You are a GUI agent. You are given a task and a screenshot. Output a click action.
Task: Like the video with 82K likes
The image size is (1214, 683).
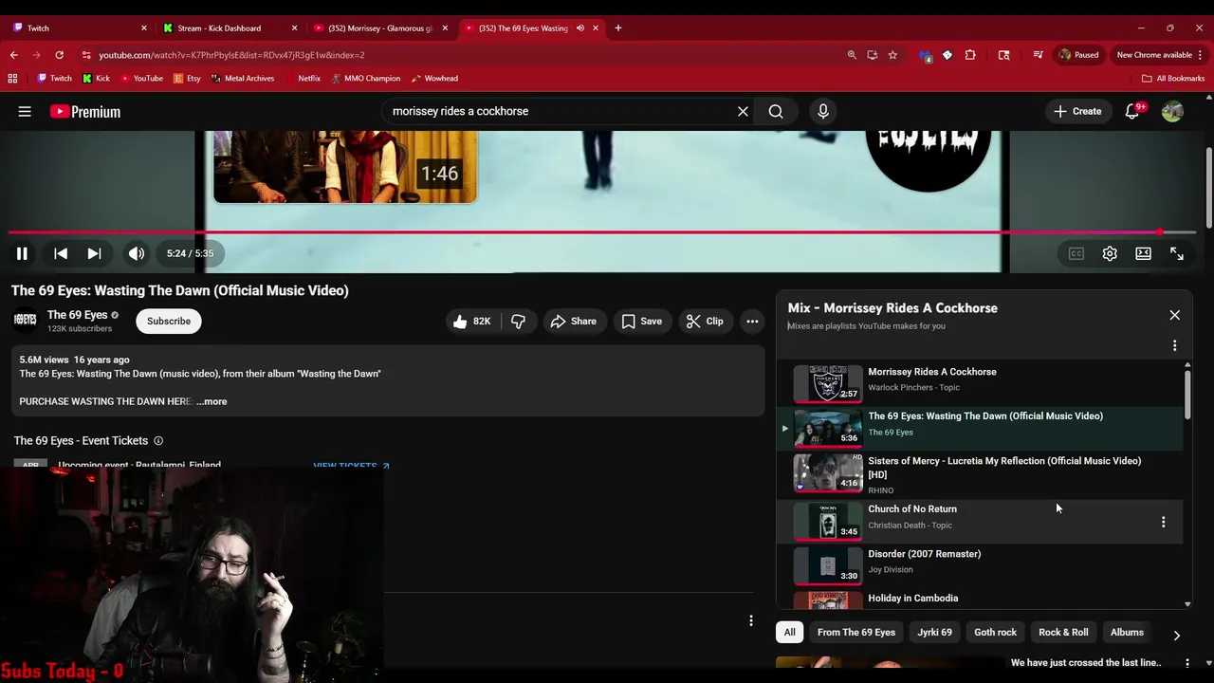[471, 322]
